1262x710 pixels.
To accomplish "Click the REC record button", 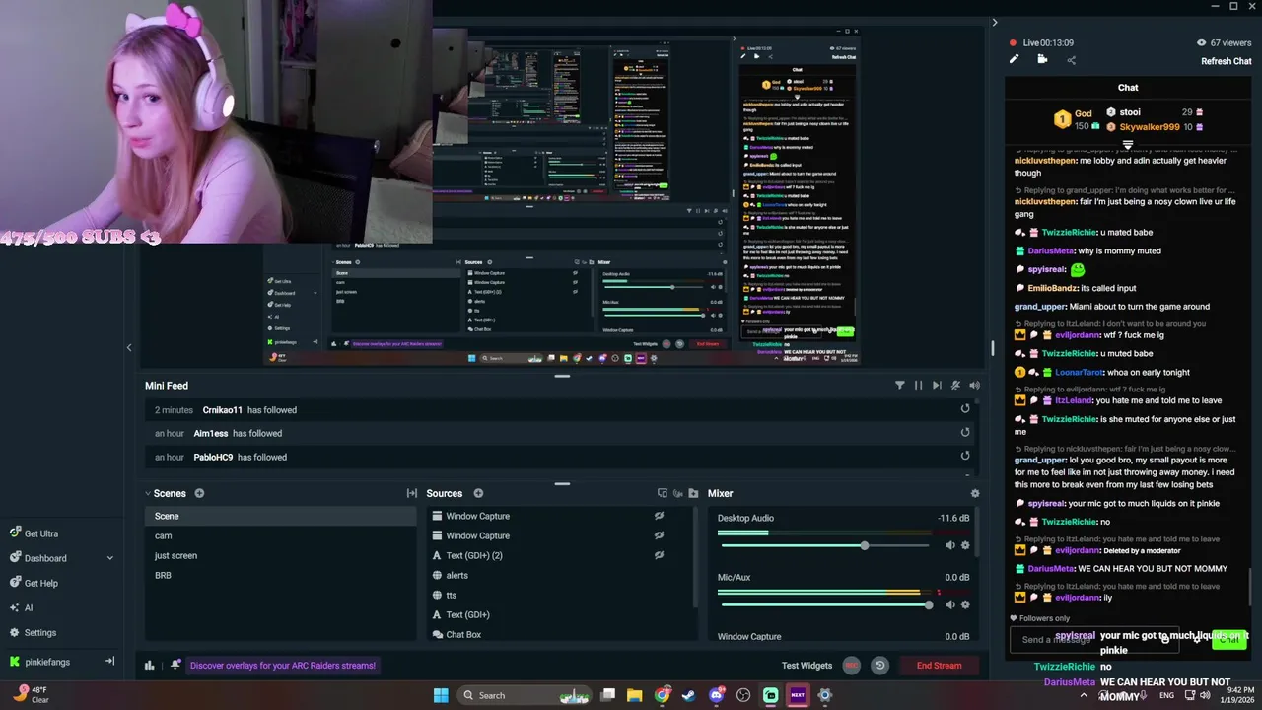I will click(x=852, y=666).
